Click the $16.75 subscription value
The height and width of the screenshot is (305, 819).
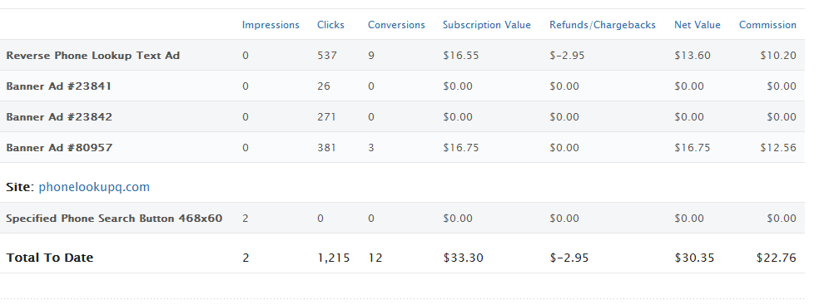pos(461,148)
